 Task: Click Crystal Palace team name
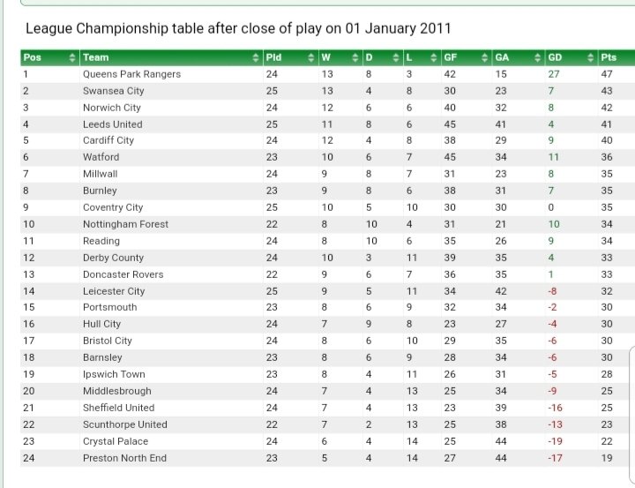(116, 441)
